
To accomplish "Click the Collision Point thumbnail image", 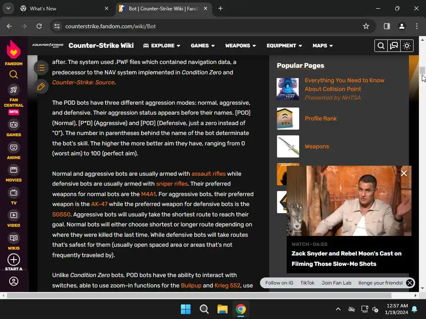I will 288,89.
